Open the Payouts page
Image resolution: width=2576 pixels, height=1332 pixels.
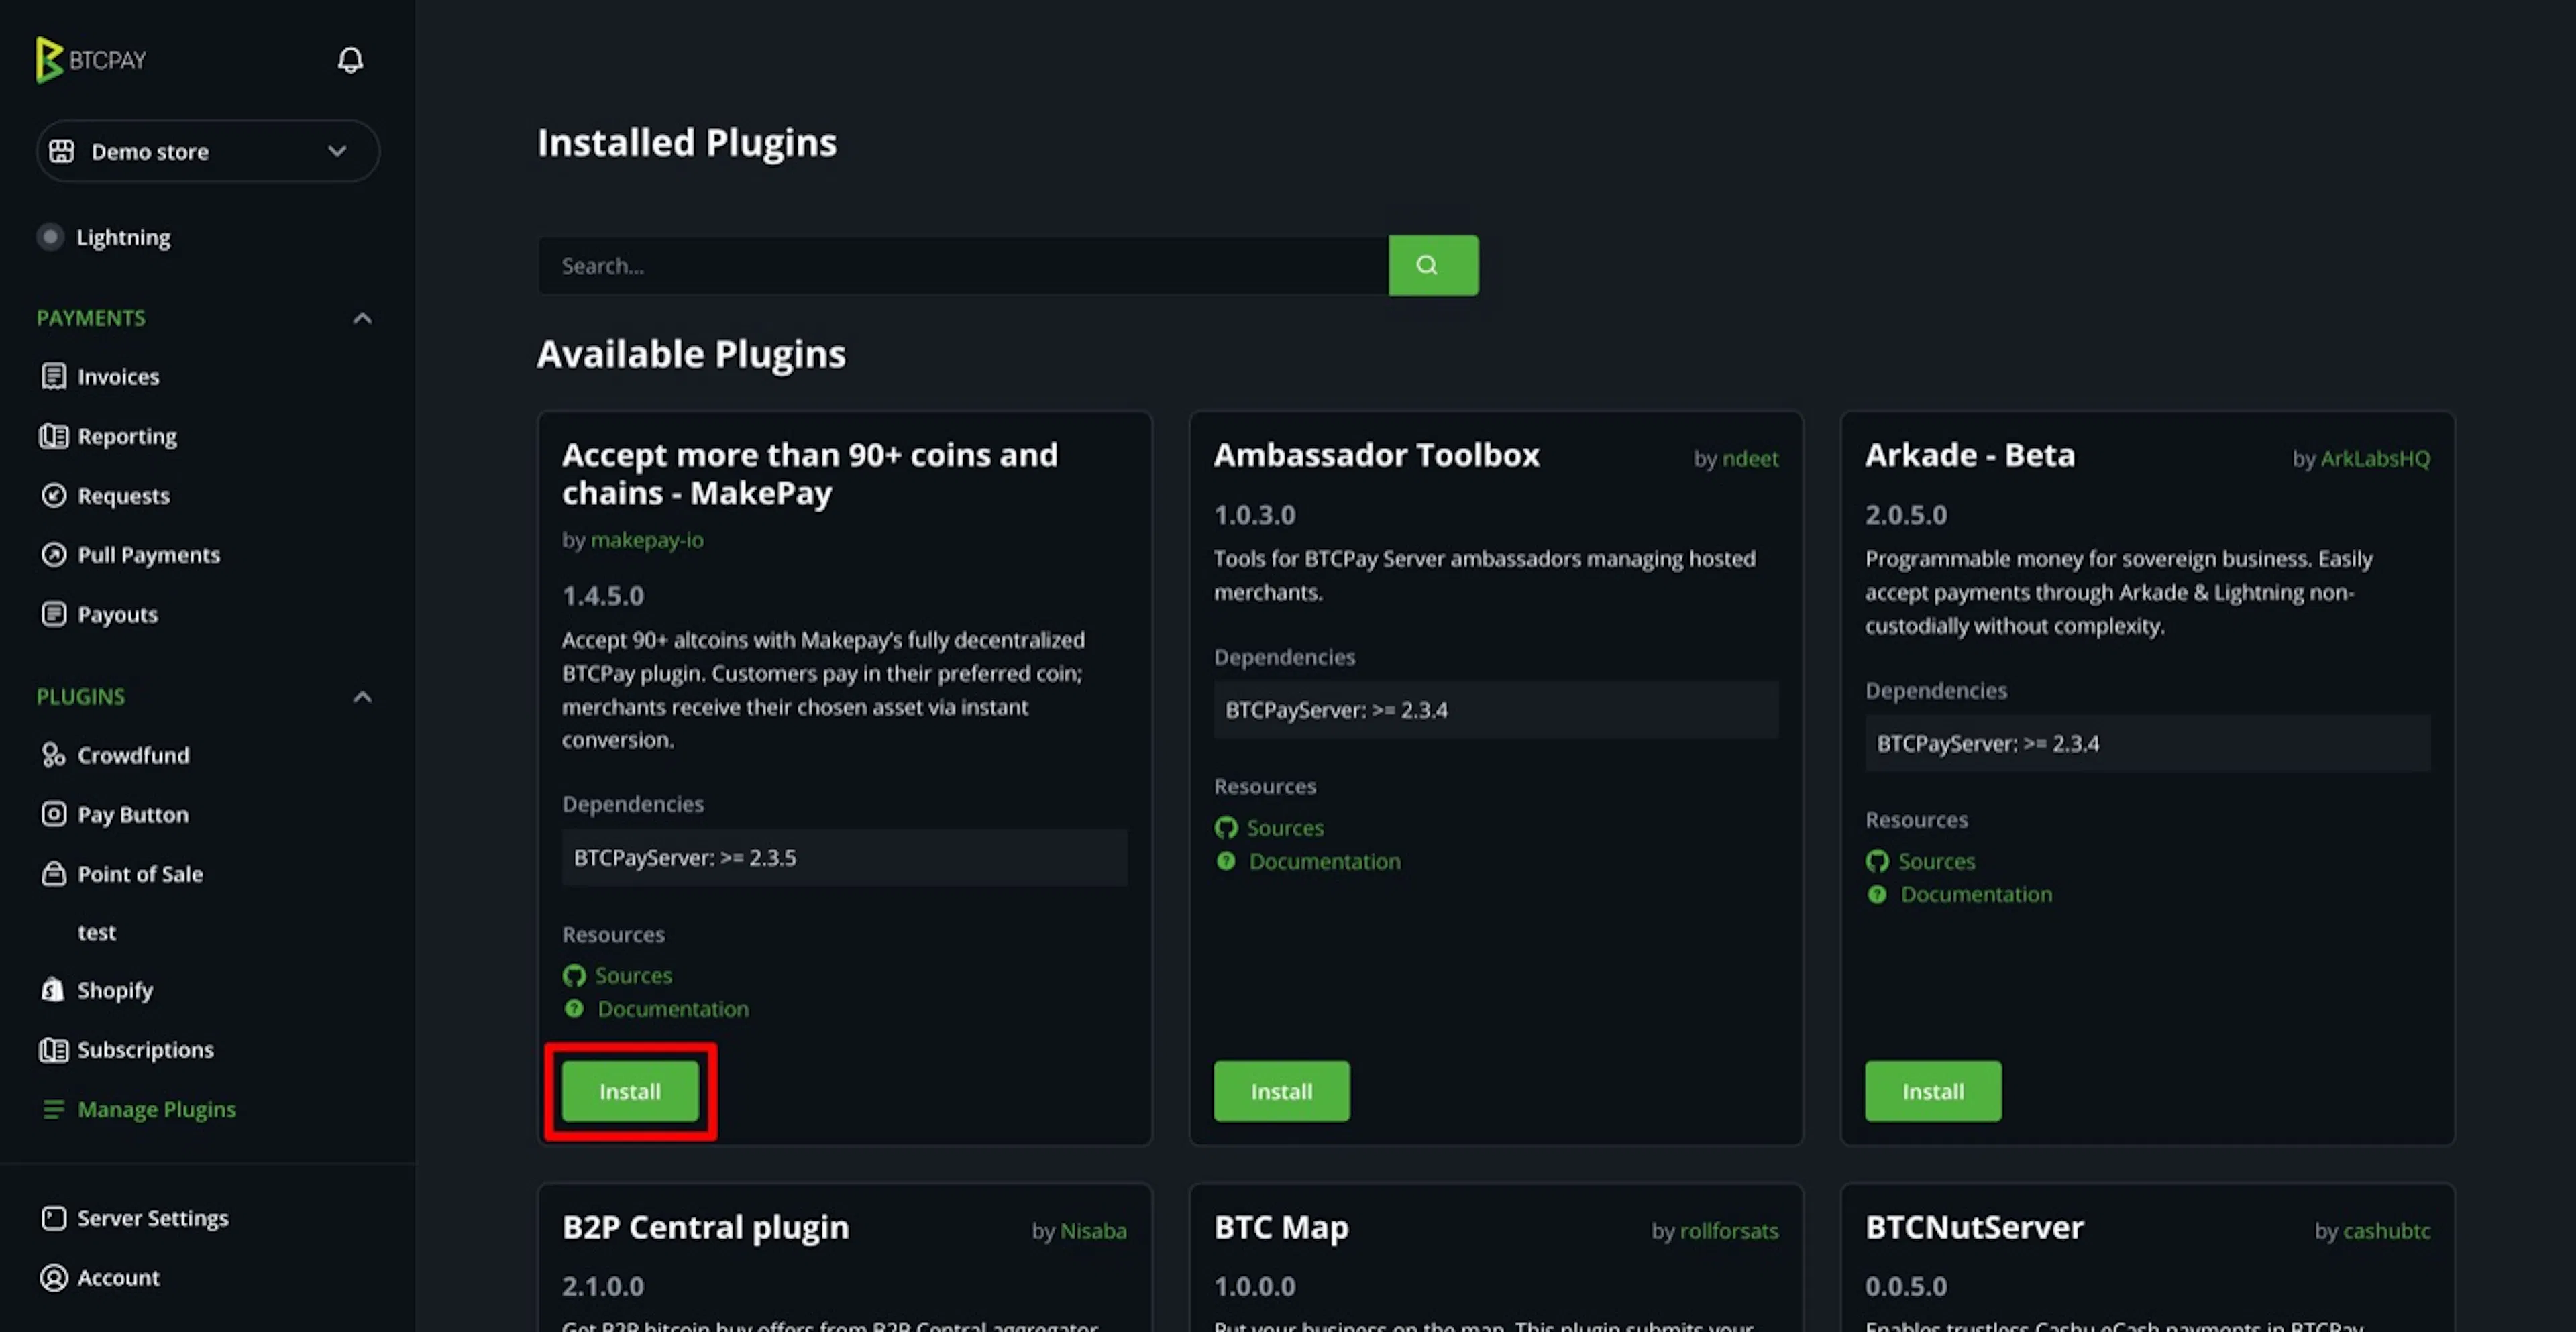point(118,614)
